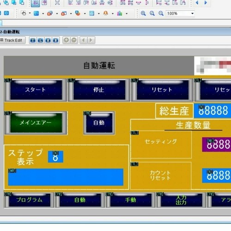
Task: Click the green plus add icon
Action: 67,40
